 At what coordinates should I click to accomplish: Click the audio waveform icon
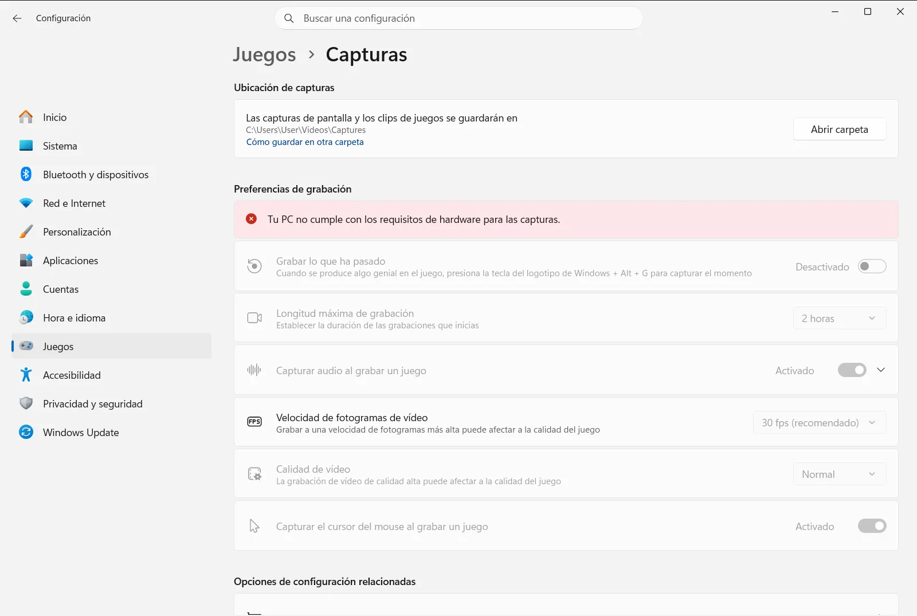(254, 370)
